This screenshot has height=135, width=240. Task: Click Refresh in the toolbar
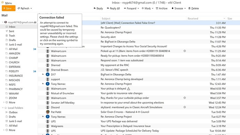[x=23, y=8]
